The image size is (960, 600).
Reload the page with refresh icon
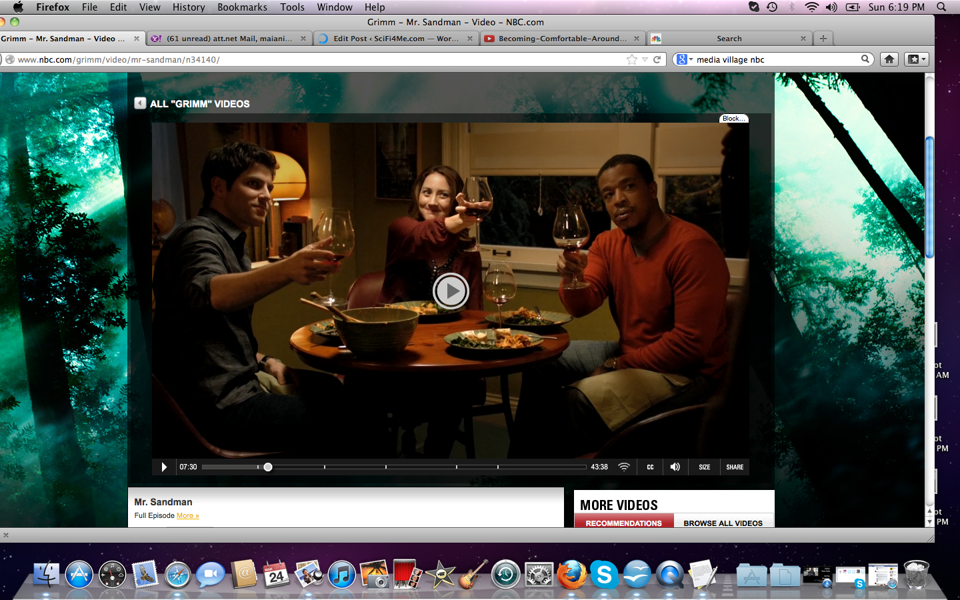[x=657, y=60]
